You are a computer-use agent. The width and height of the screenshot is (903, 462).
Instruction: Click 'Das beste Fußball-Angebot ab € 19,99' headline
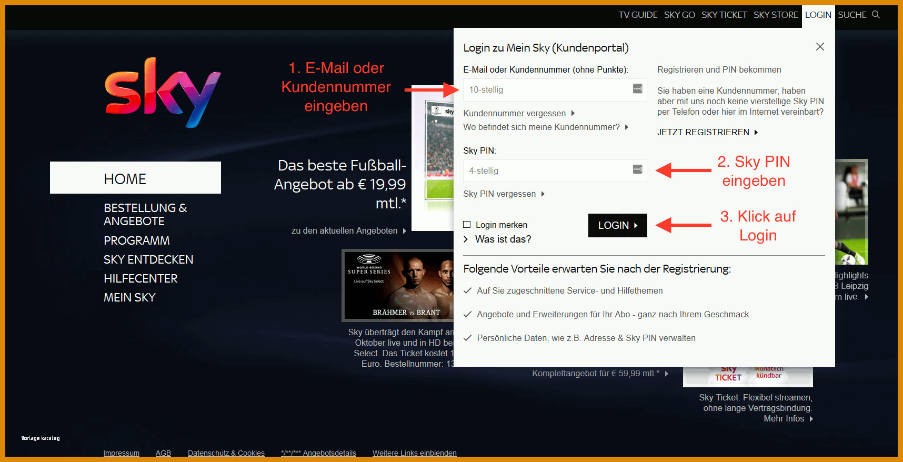pos(340,184)
